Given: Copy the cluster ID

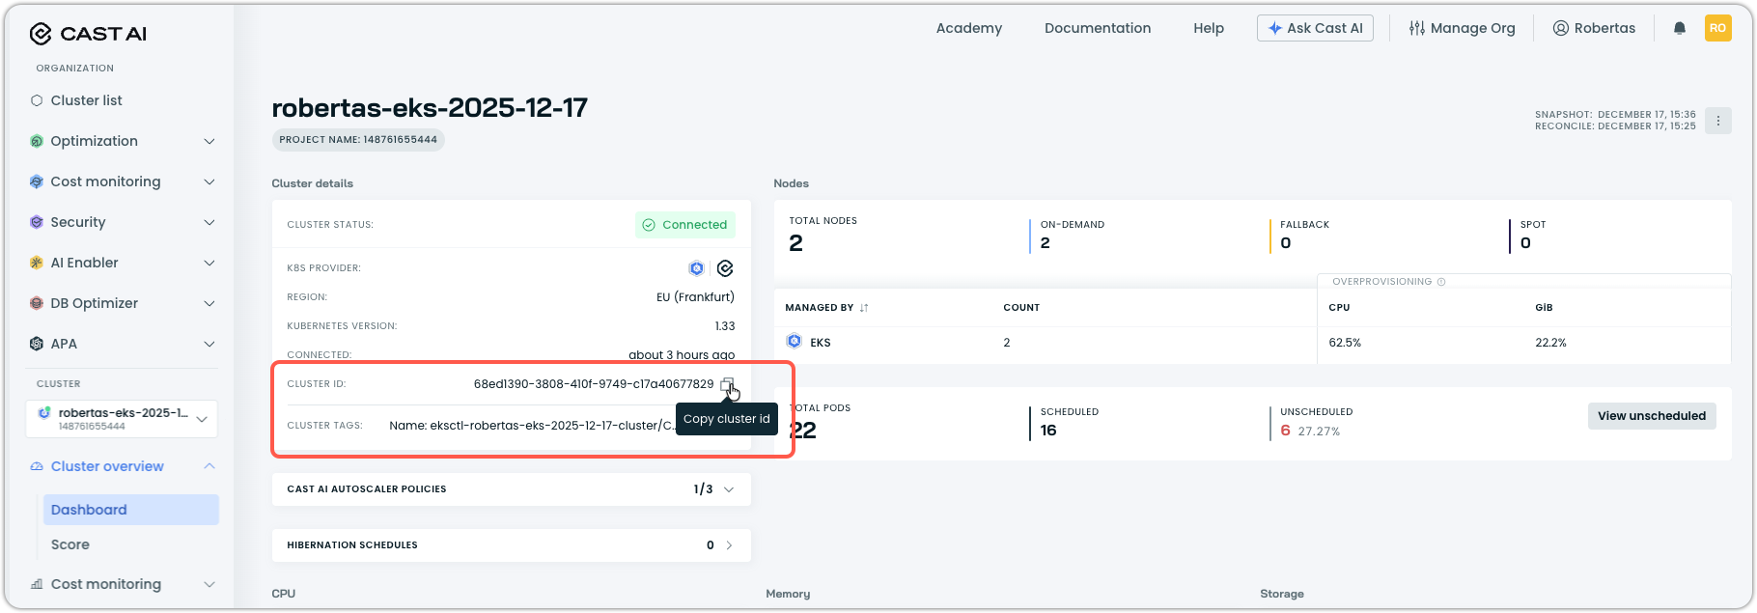Looking at the screenshot, I should [728, 384].
